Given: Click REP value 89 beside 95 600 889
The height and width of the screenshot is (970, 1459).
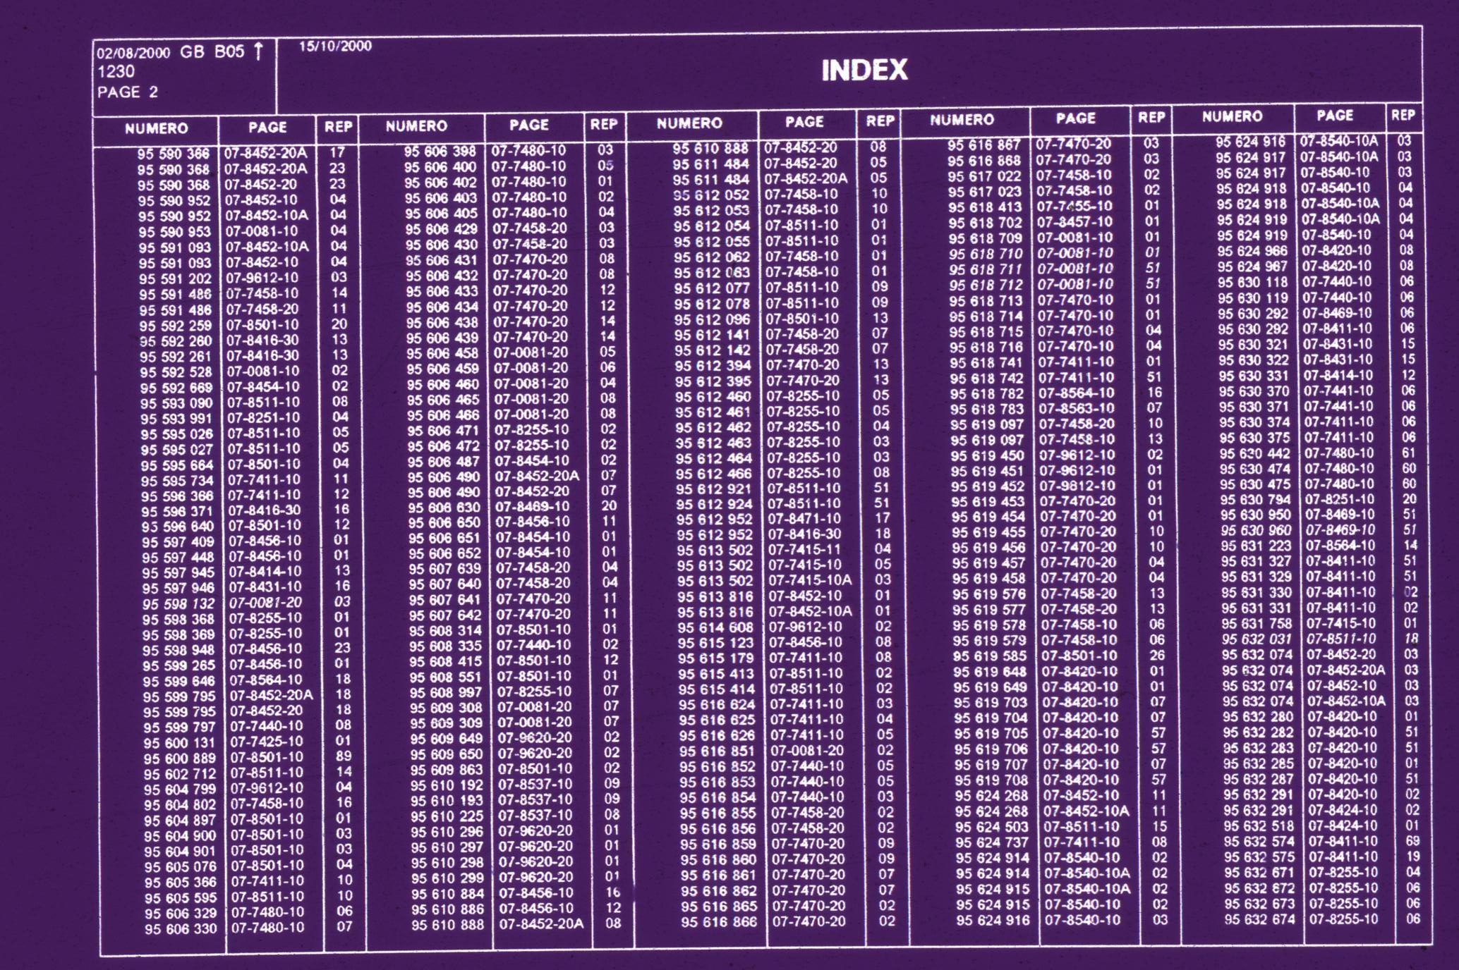Looking at the screenshot, I should pyautogui.click(x=344, y=756).
